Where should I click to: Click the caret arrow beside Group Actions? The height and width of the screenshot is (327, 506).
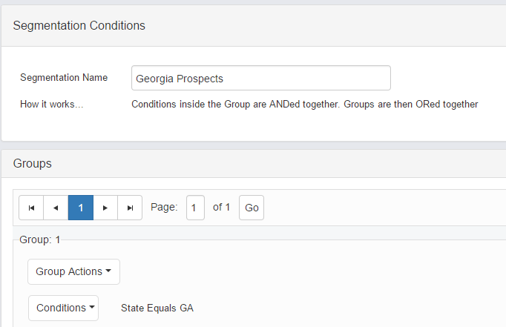coord(108,271)
